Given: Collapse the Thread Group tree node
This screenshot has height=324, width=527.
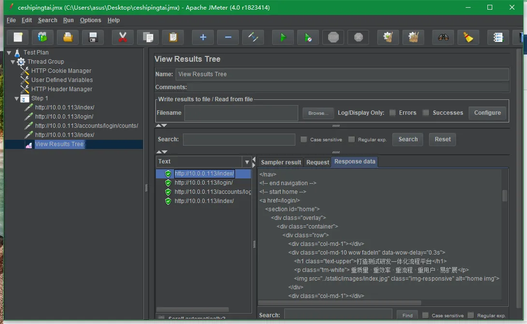Looking at the screenshot, I should (x=13, y=62).
